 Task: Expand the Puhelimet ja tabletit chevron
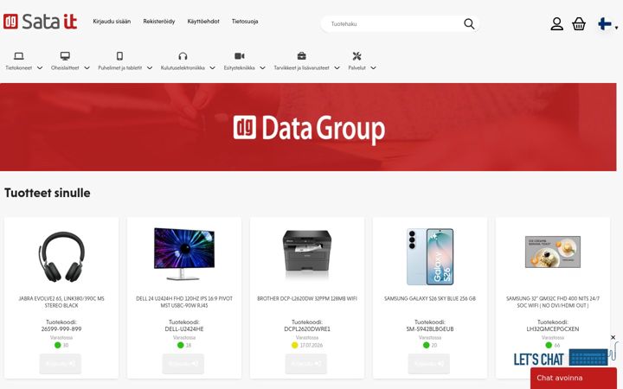pos(150,68)
